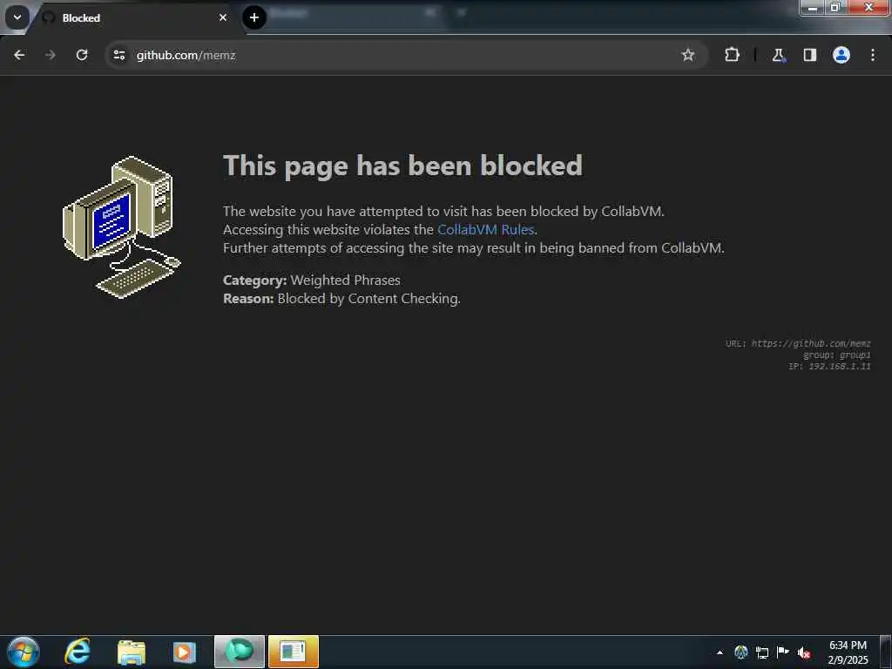Close the browser window
Viewport: 892px width, 669px height.
click(868, 8)
